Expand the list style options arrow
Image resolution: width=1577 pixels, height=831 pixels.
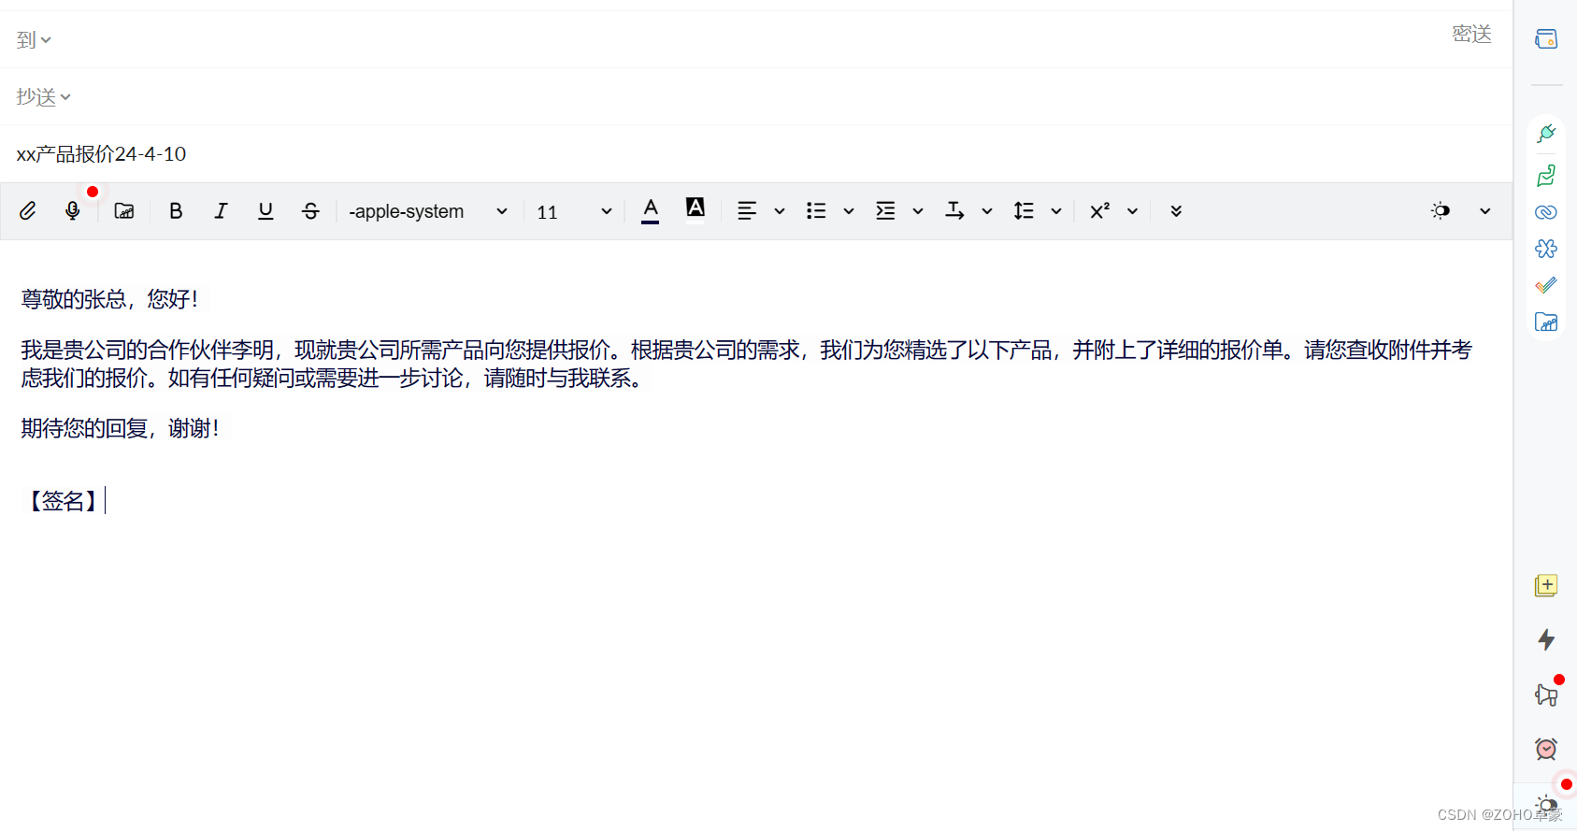849,211
